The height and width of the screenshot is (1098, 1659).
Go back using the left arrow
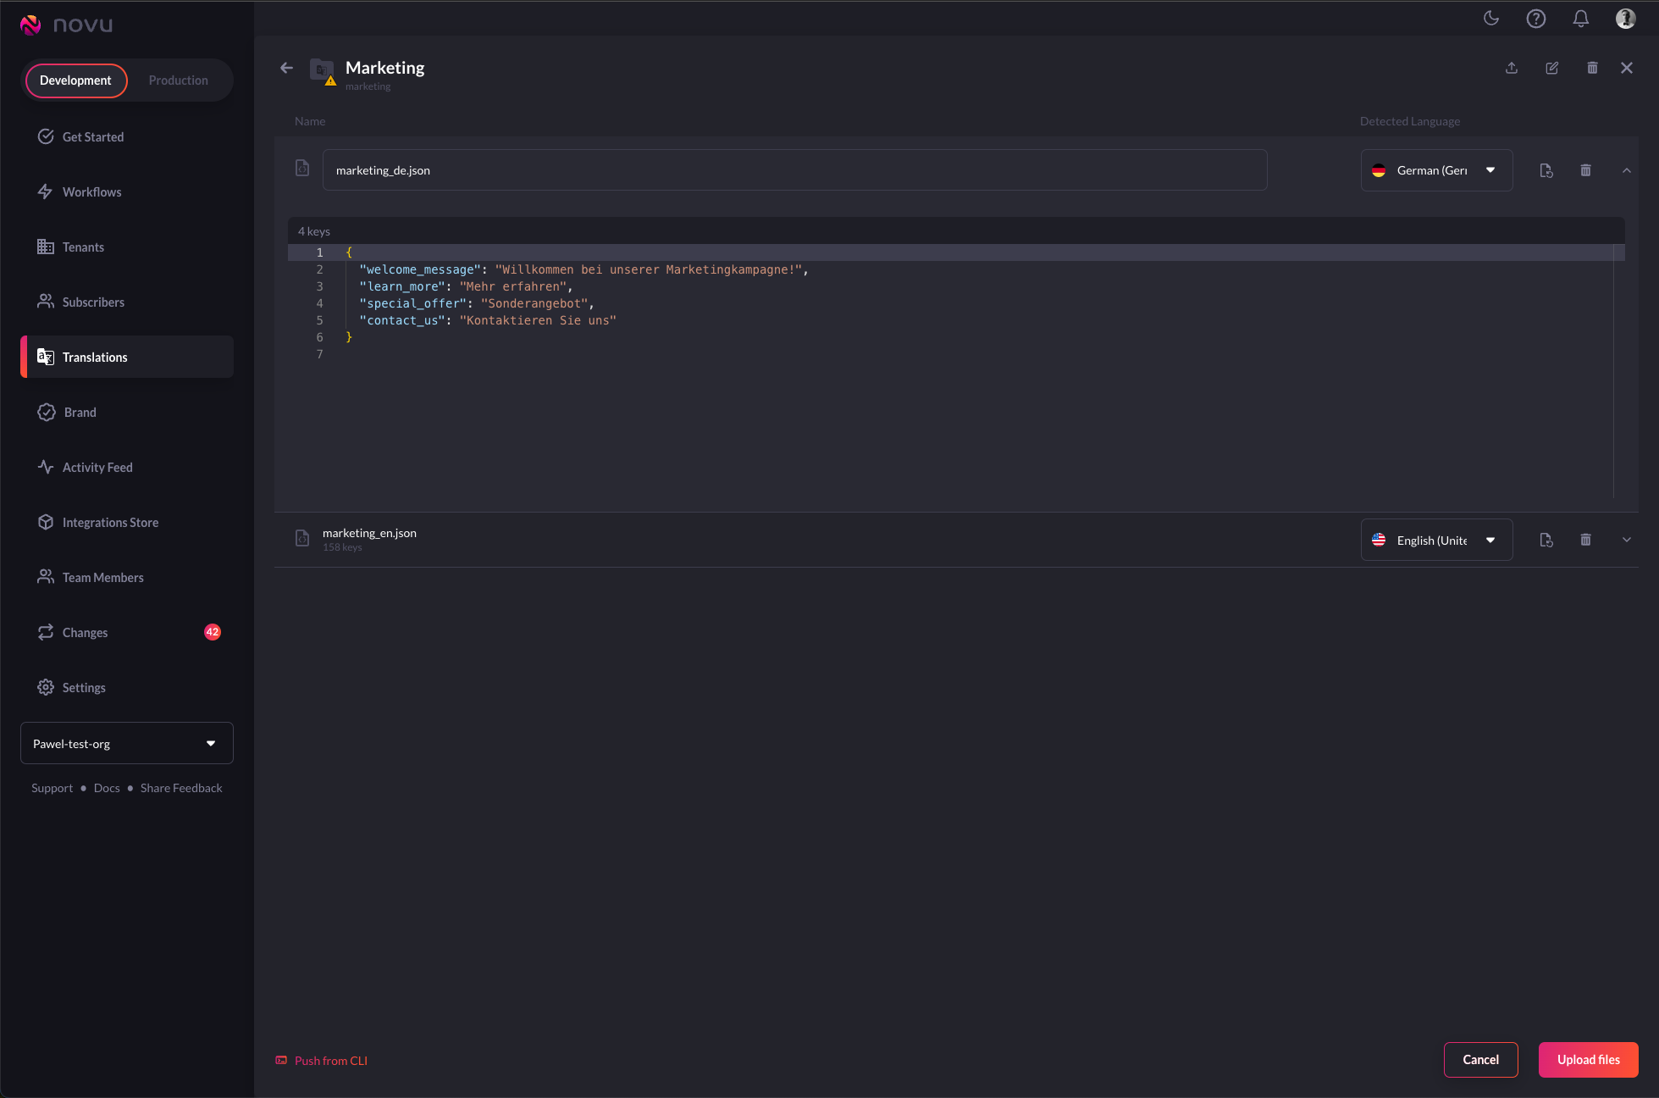point(287,68)
